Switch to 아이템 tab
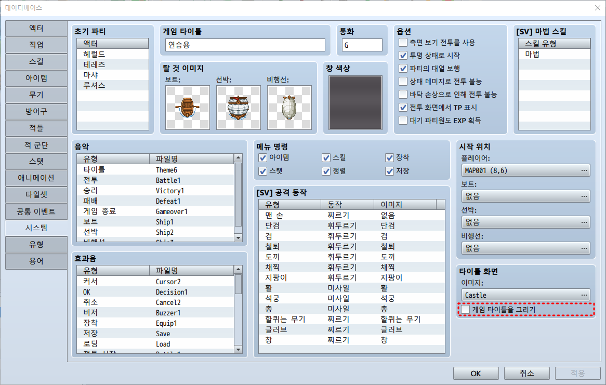The height and width of the screenshot is (385, 606). pos(36,78)
